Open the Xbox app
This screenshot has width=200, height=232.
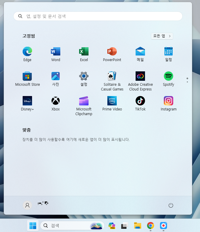(x=56, y=104)
